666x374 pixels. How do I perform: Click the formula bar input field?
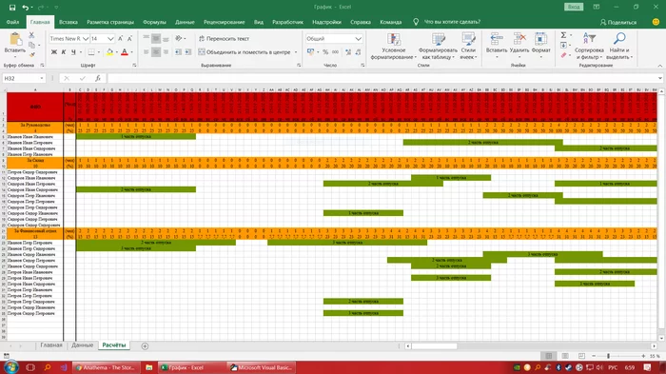point(382,78)
